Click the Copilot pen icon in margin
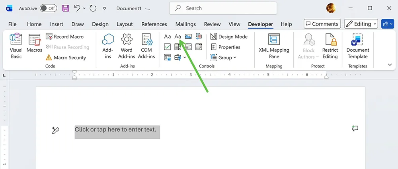 55,130
